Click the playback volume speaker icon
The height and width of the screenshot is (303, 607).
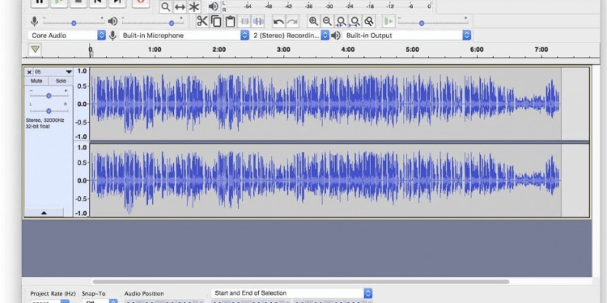point(112,22)
